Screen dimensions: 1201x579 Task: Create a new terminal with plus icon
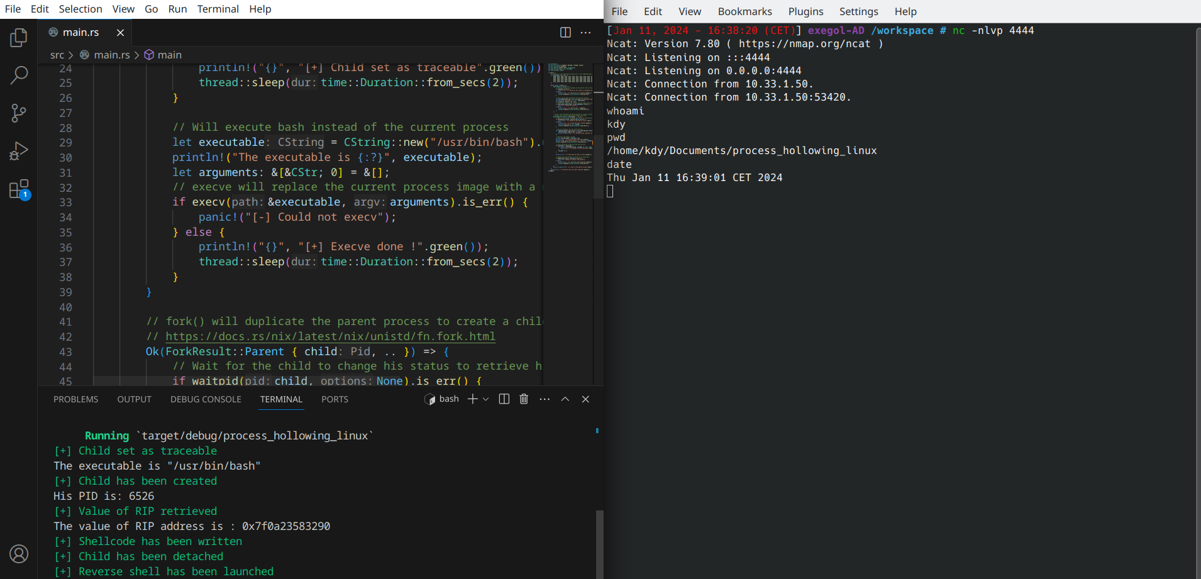(x=473, y=399)
